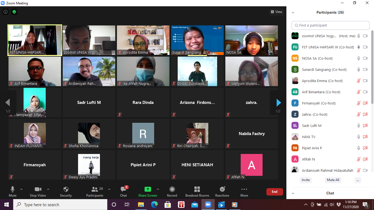Screen dimensions: 374x210
Task: Toggle Stop Video camera button
Action: [x=38, y=189]
